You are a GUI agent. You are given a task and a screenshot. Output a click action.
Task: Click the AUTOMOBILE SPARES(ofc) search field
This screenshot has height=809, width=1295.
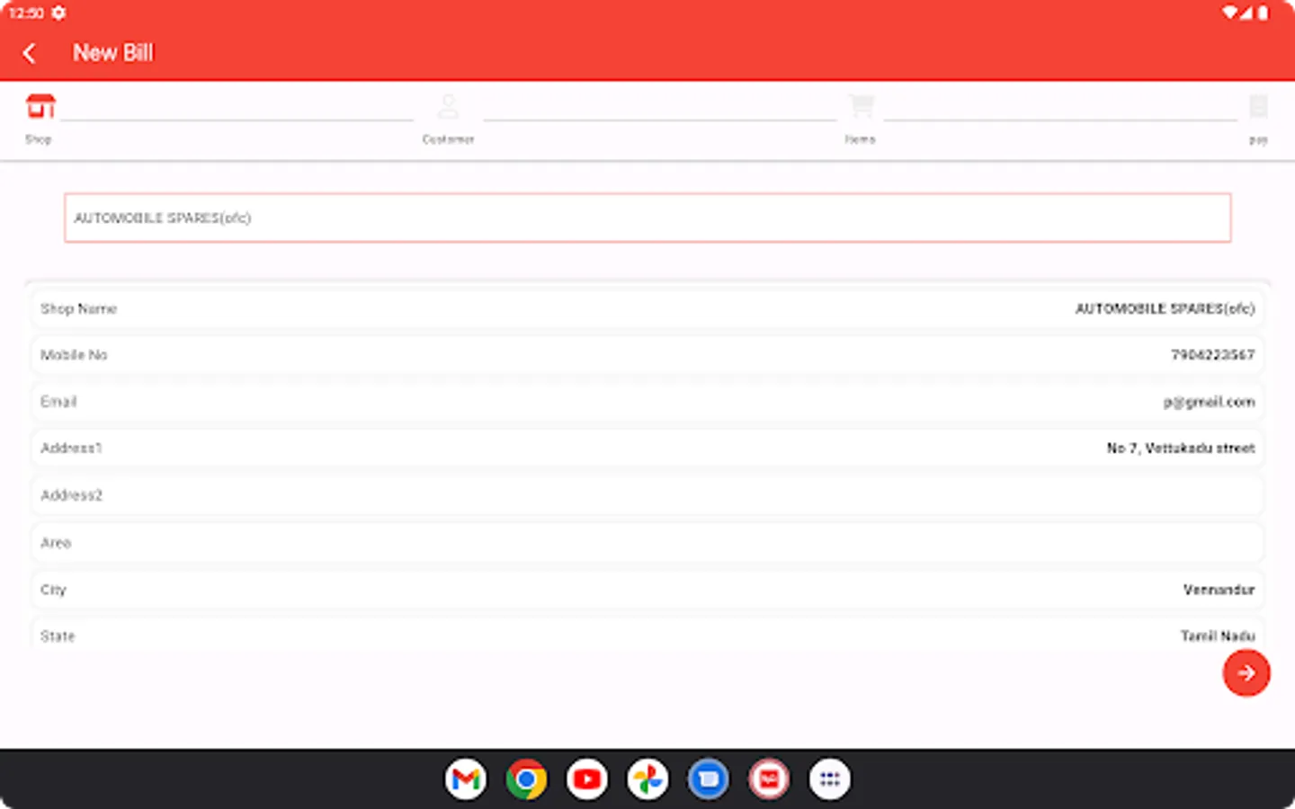tap(647, 218)
